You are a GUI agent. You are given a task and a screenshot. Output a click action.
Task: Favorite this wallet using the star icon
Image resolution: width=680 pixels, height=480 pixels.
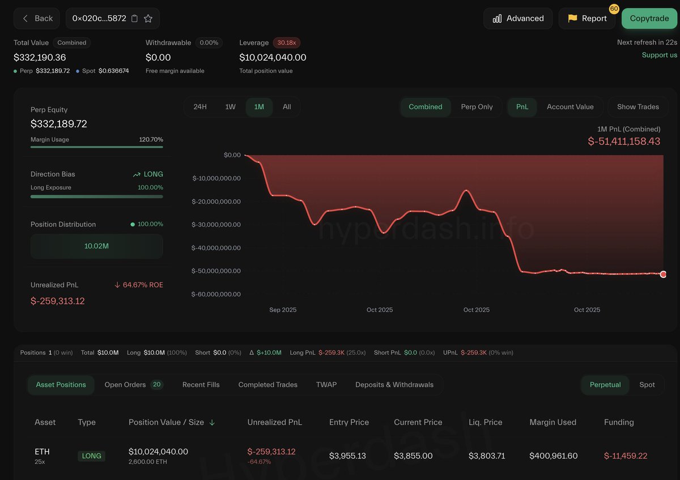click(148, 18)
